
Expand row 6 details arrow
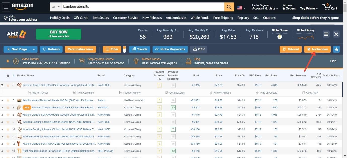click(2, 100)
